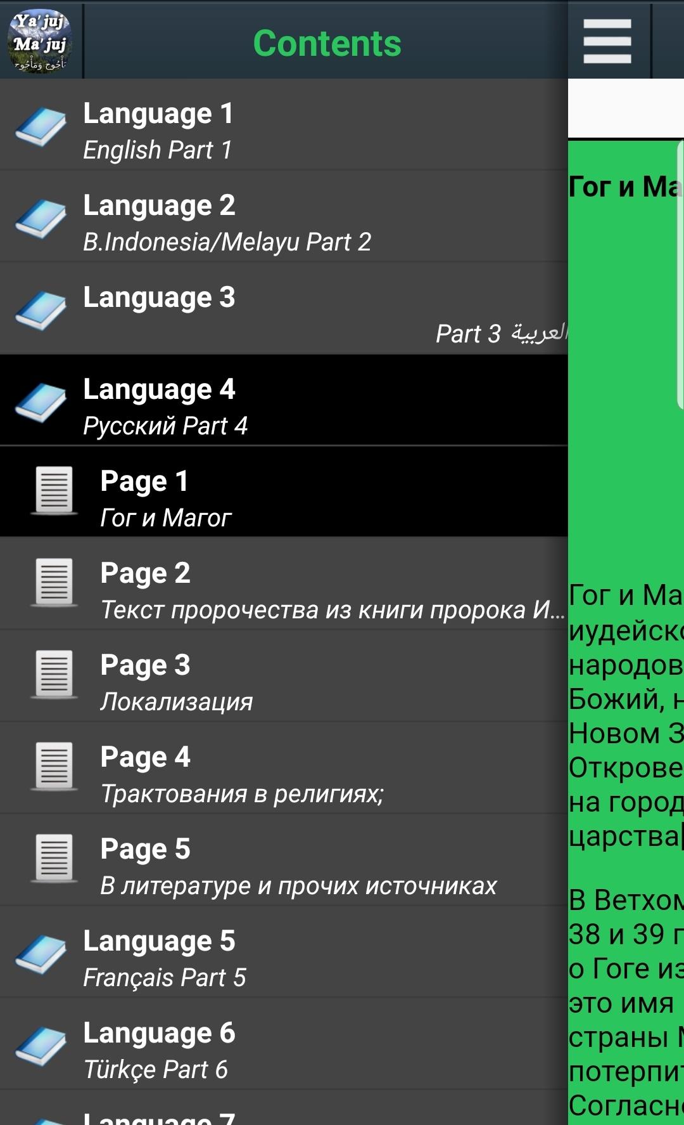The width and height of the screenshot is (684, 1125).
Task: Click the Contents header title
Action: (327, 43)
